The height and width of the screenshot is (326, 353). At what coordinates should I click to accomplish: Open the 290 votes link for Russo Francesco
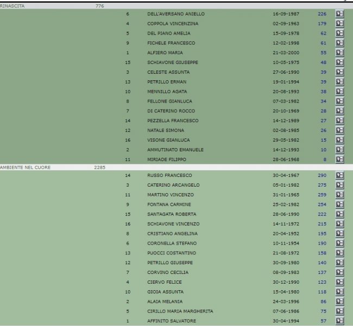(x=322, y=175)
